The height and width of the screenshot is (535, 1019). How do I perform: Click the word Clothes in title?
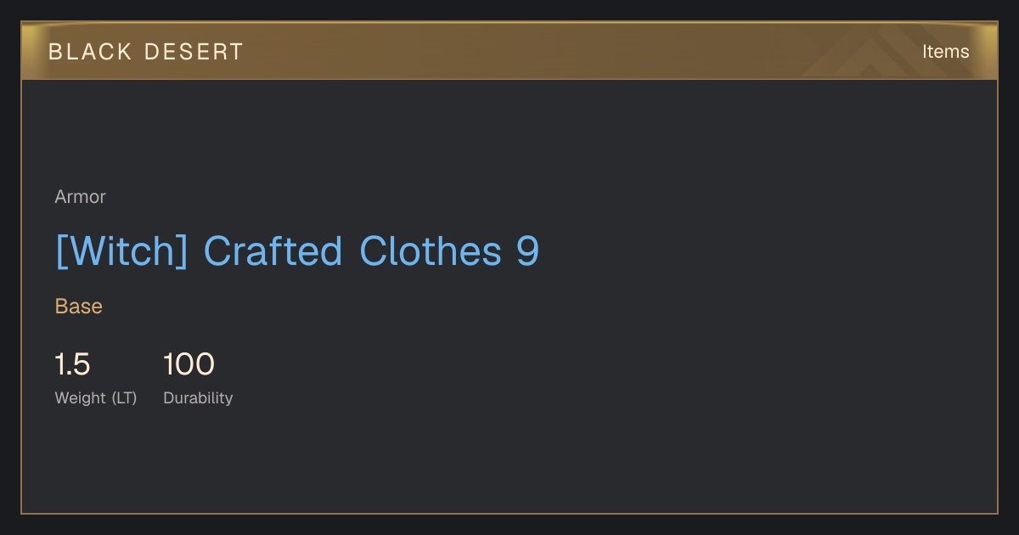[x=431, y=251]
